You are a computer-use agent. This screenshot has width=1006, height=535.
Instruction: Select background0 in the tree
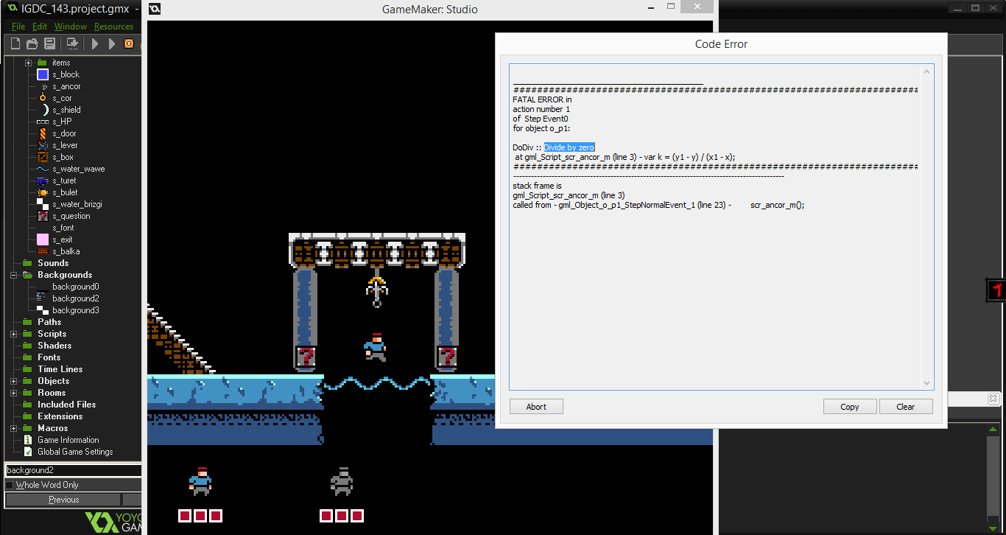(75, 287)
